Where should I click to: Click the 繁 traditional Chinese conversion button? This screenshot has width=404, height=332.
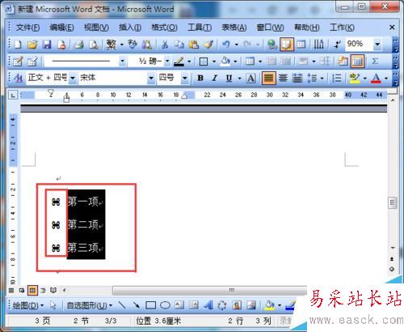pos(112,45)
